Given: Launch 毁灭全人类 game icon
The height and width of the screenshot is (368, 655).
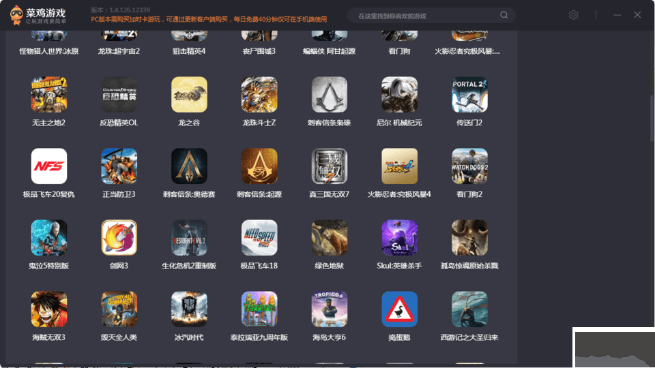Looking at the screenshot, I should [x=119, y=309].
